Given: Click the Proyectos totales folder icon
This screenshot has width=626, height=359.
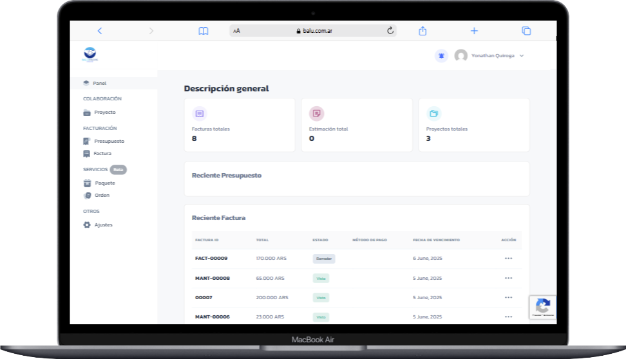Looking at the screenshot, I should [x=434, y=113].
